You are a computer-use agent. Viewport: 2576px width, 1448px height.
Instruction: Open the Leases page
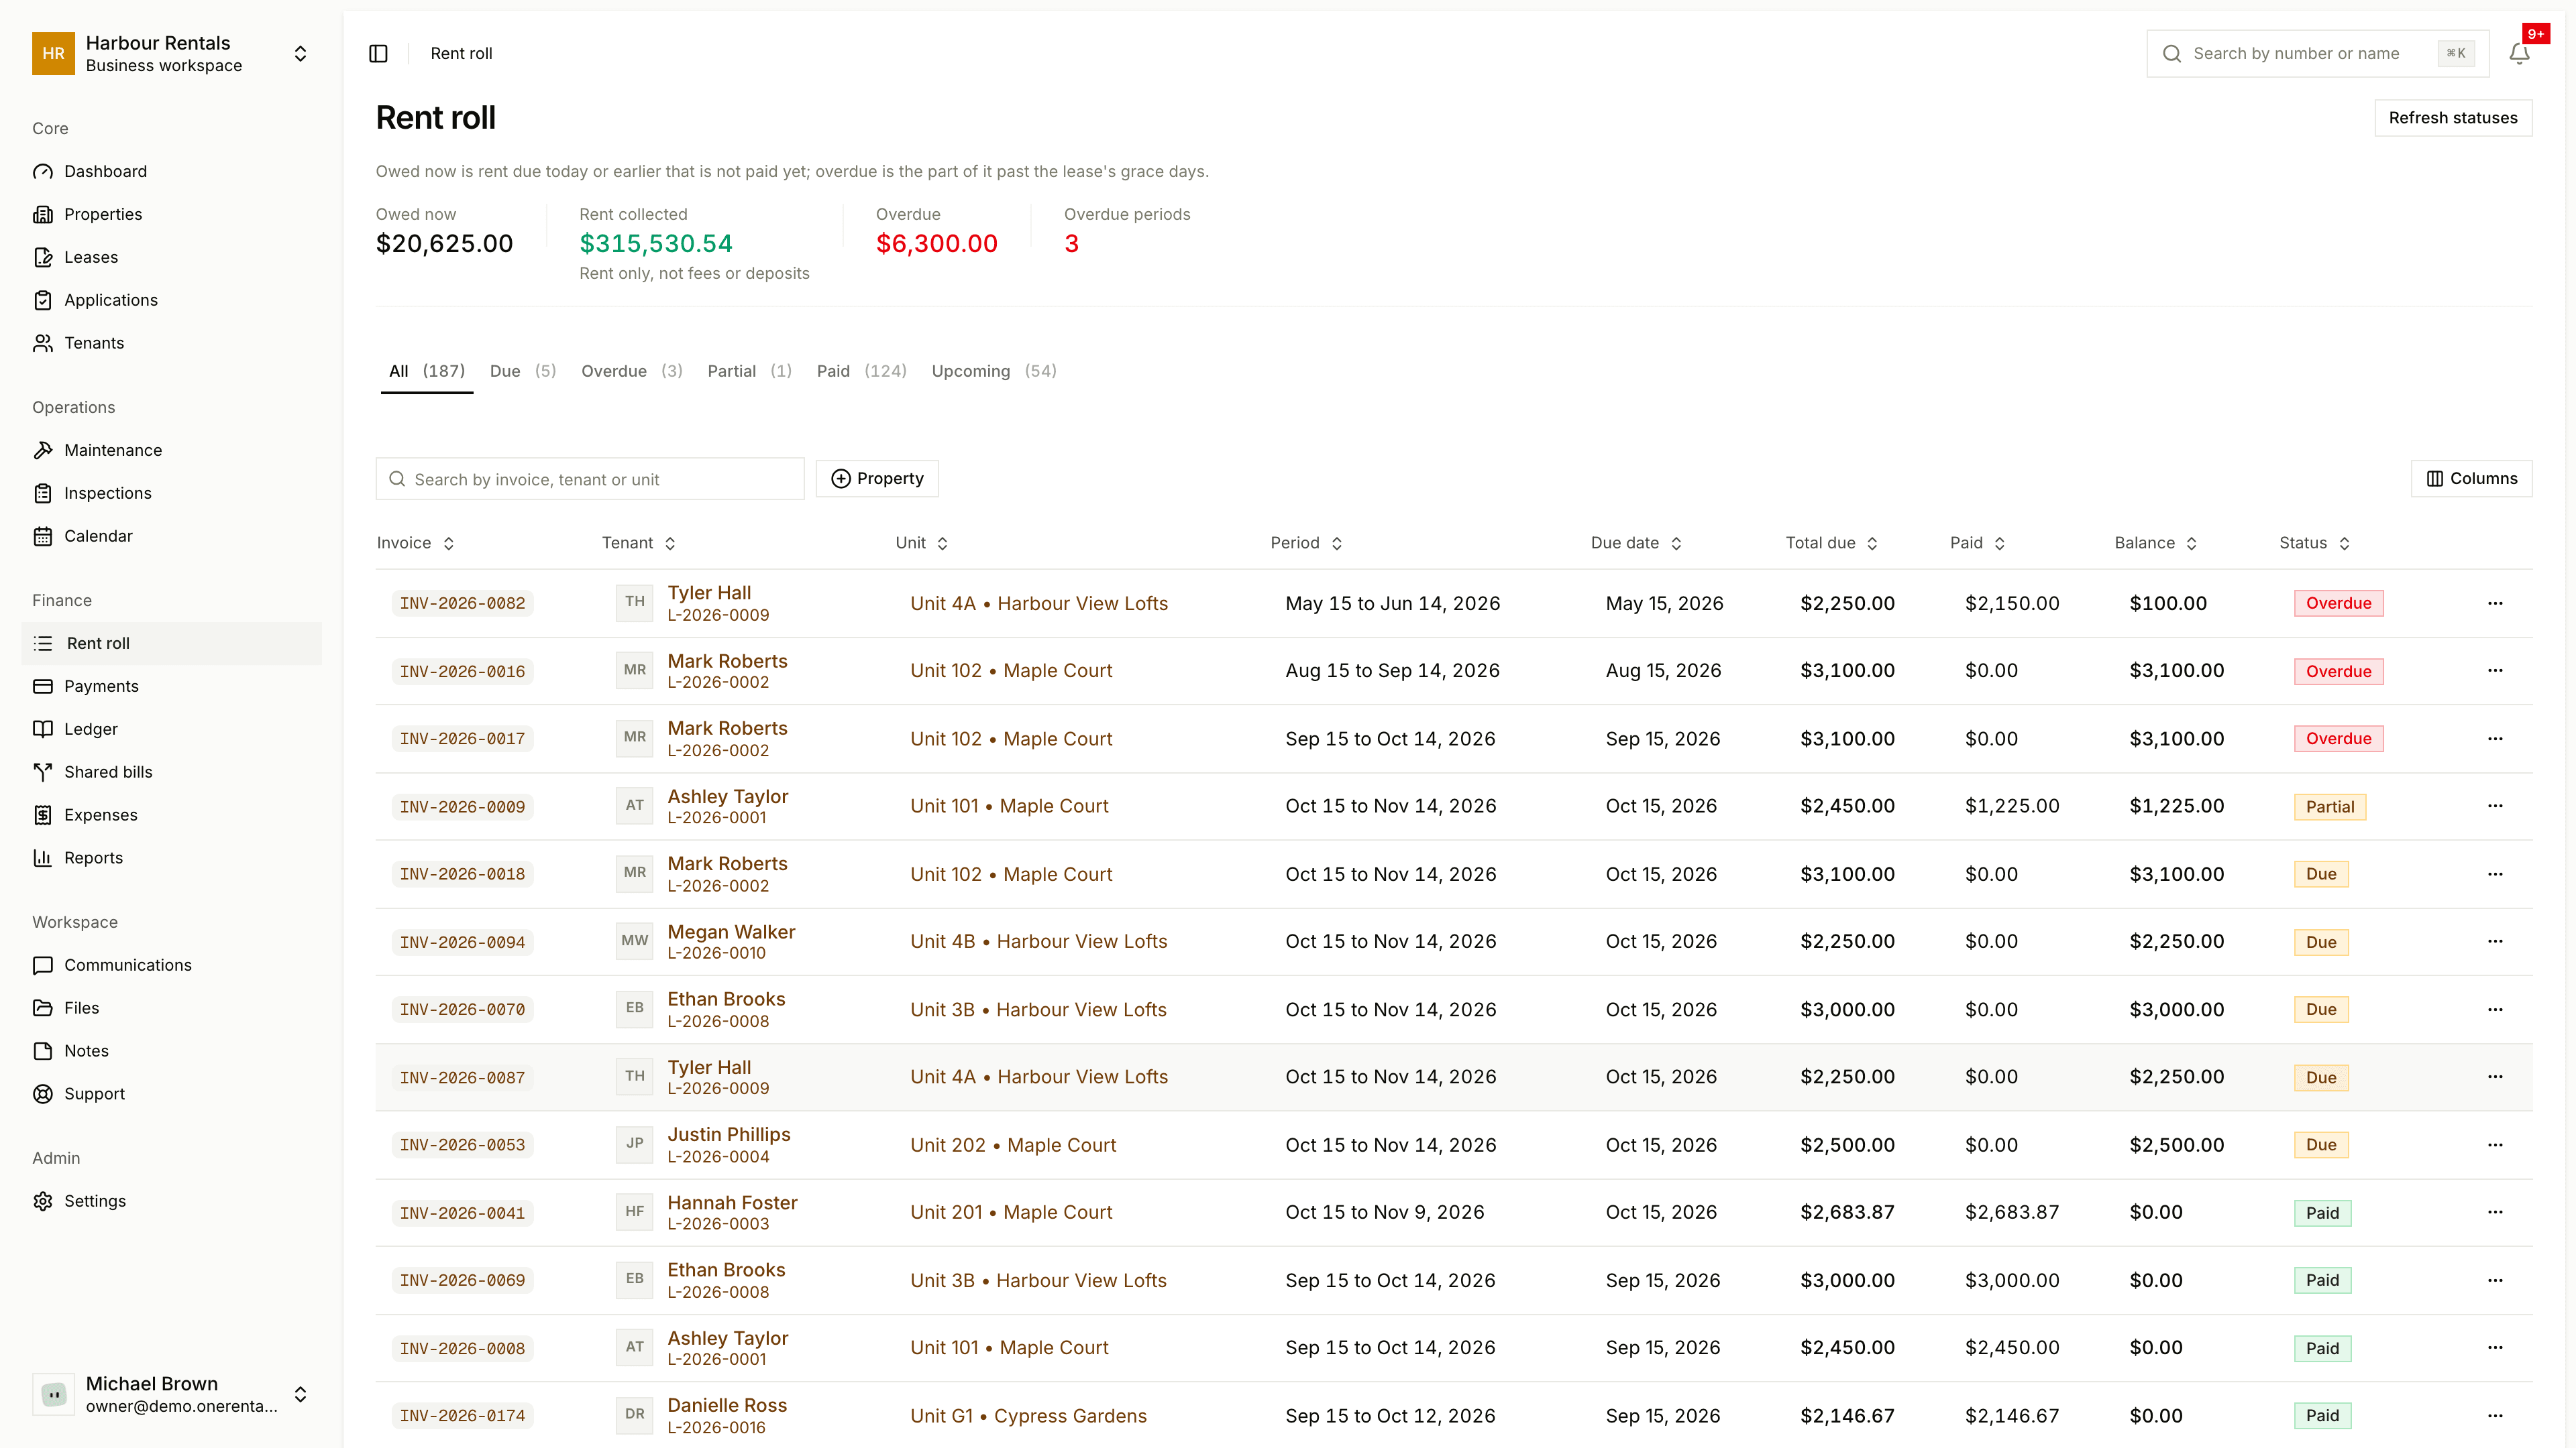[172, 258]
